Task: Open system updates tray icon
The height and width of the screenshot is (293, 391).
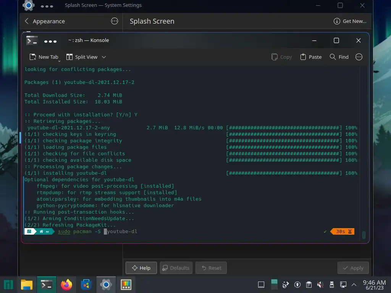Action: 297,285
